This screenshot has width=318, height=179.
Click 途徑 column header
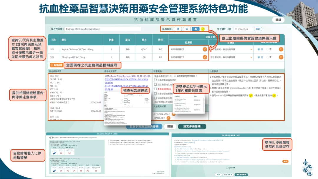click(160, 40)
